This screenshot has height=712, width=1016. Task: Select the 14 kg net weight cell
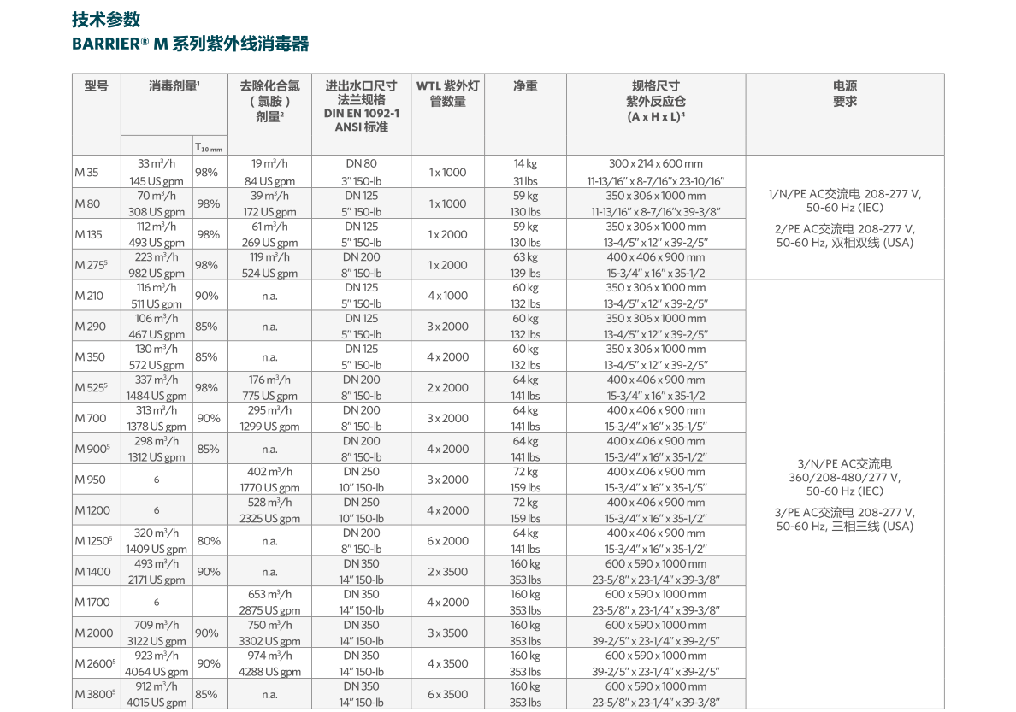[x=525, y=163]
